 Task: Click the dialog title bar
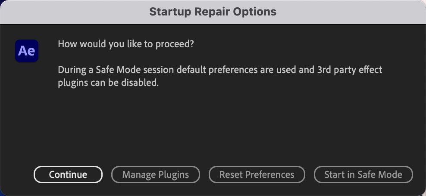click(x=213, y=12)
